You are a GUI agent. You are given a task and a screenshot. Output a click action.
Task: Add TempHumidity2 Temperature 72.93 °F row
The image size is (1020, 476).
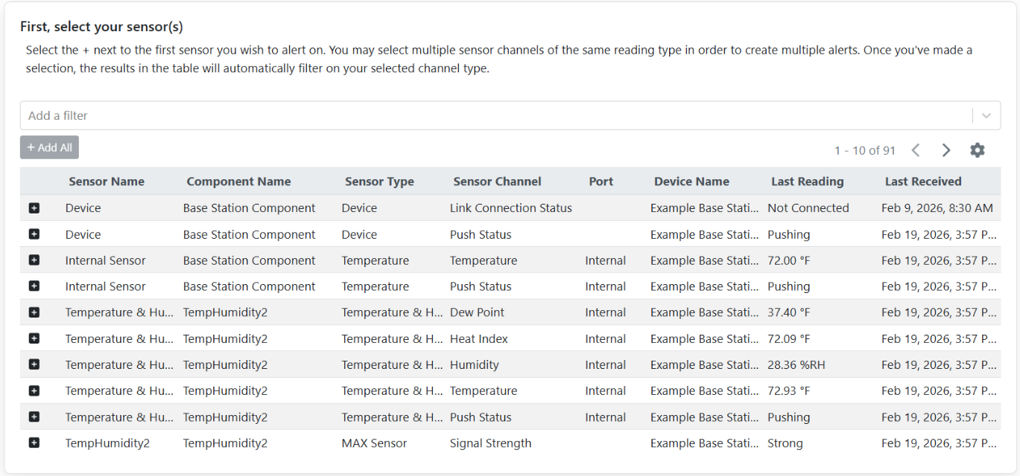(x=34, y=391)
